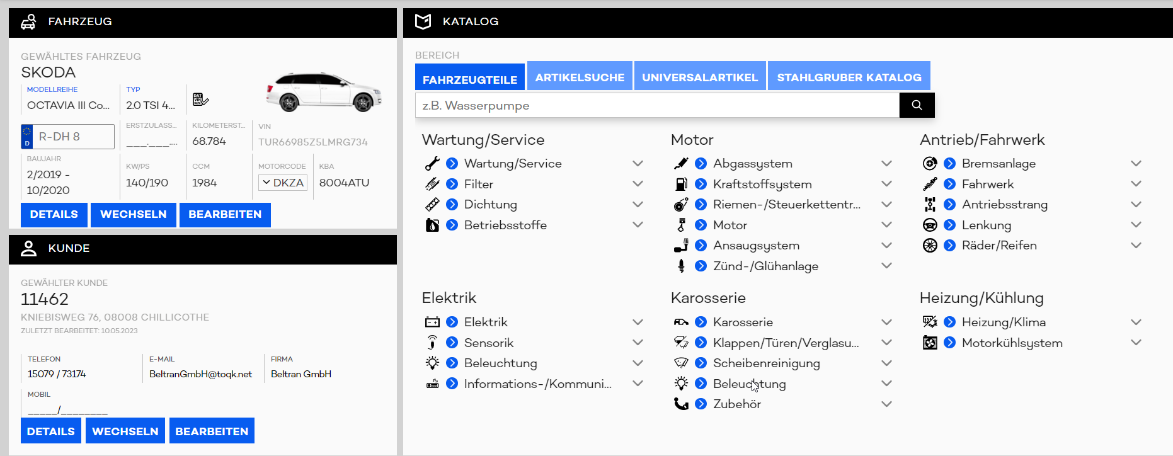Click the Mobil phone number field

(x=68, y=409)
